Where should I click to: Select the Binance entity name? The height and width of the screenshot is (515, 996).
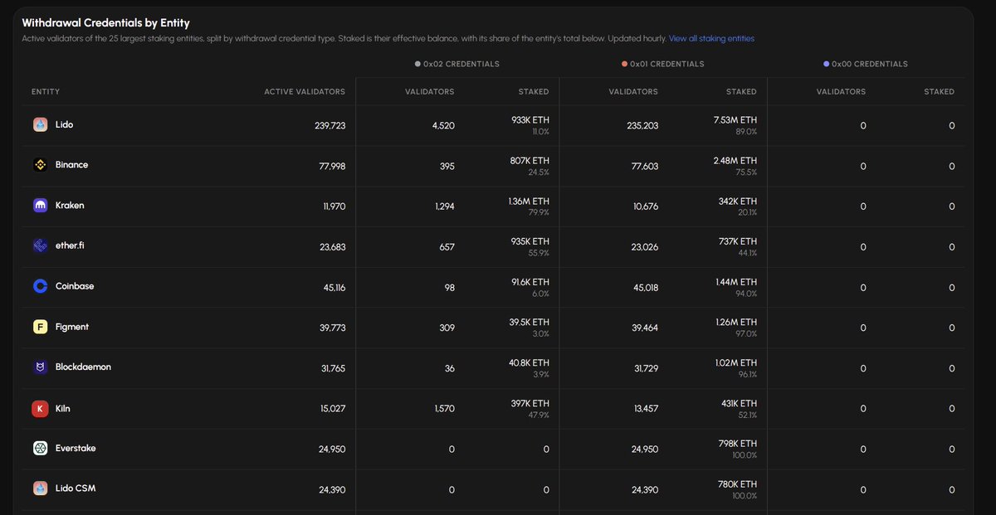tap(71, 165)
